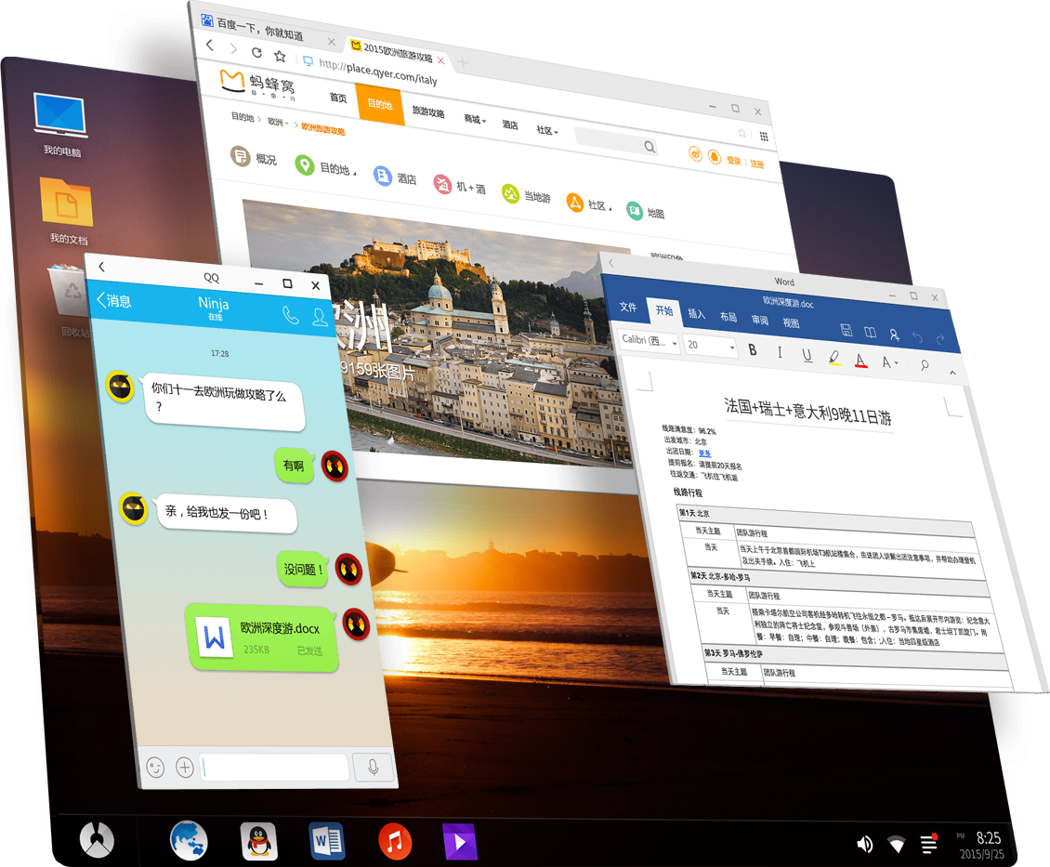Click the plus attachment button in QQ
1050x867 pixels.
pos(185,768)
